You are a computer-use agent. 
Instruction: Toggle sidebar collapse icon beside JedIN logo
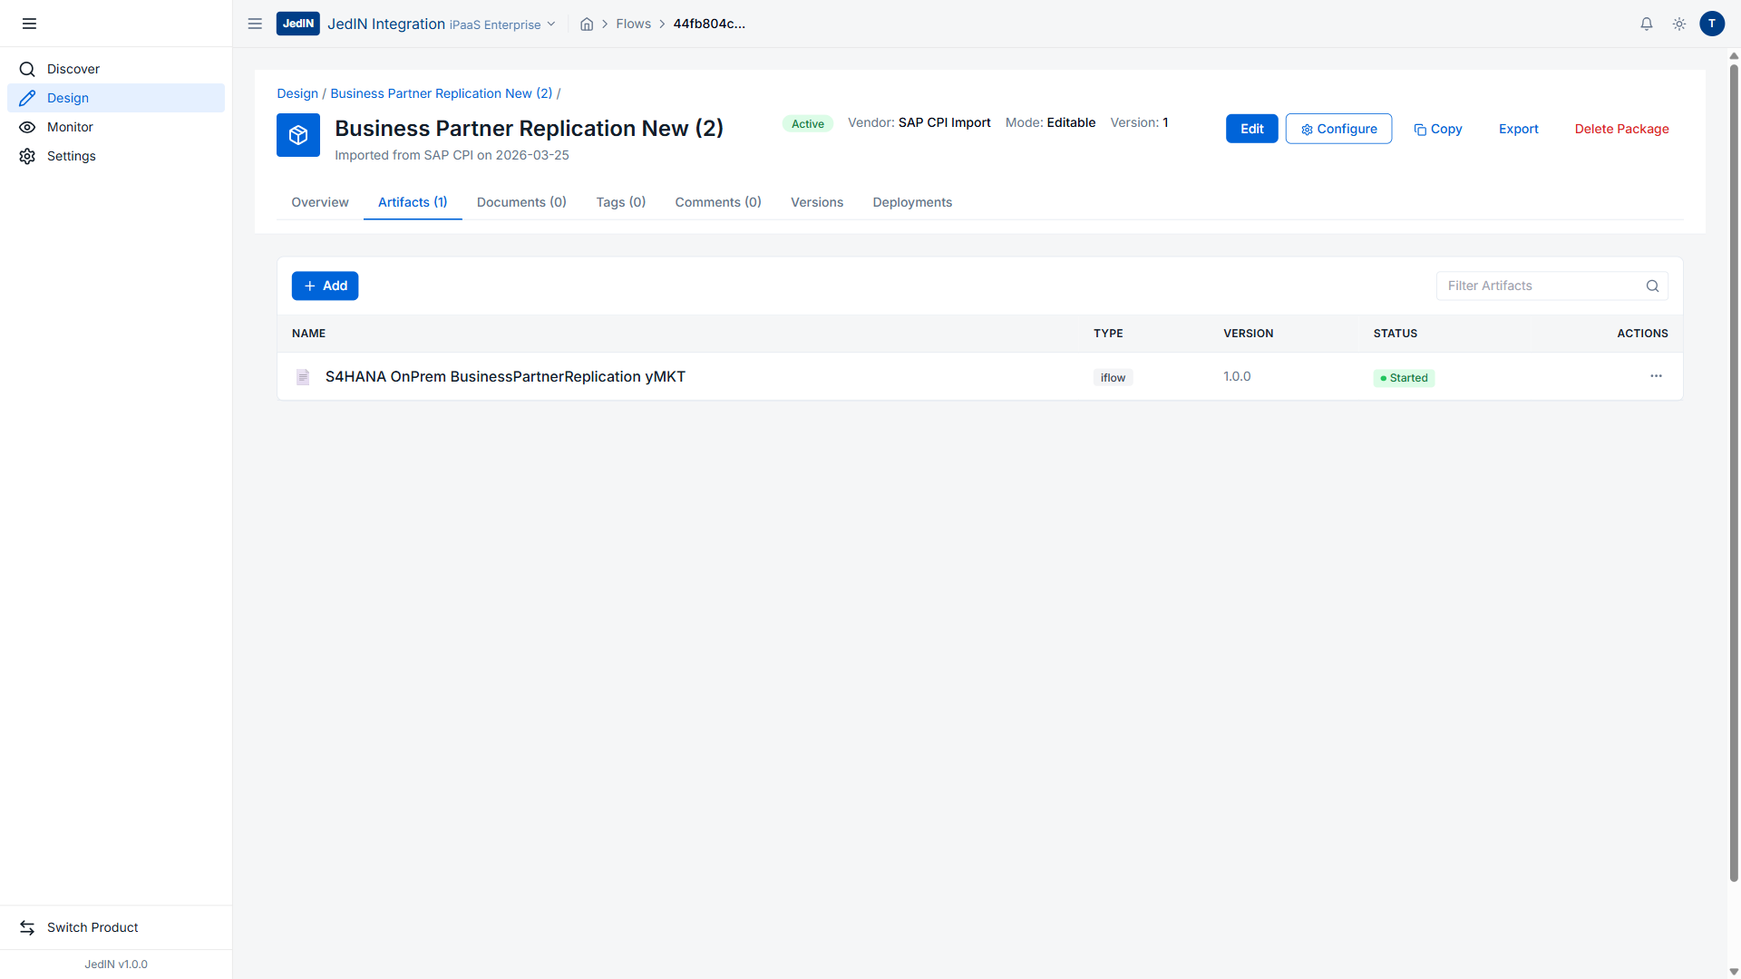255,24
